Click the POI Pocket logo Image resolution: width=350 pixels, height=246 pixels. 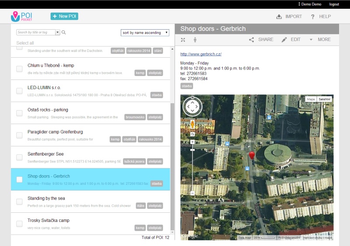click(x=21, y=17)
